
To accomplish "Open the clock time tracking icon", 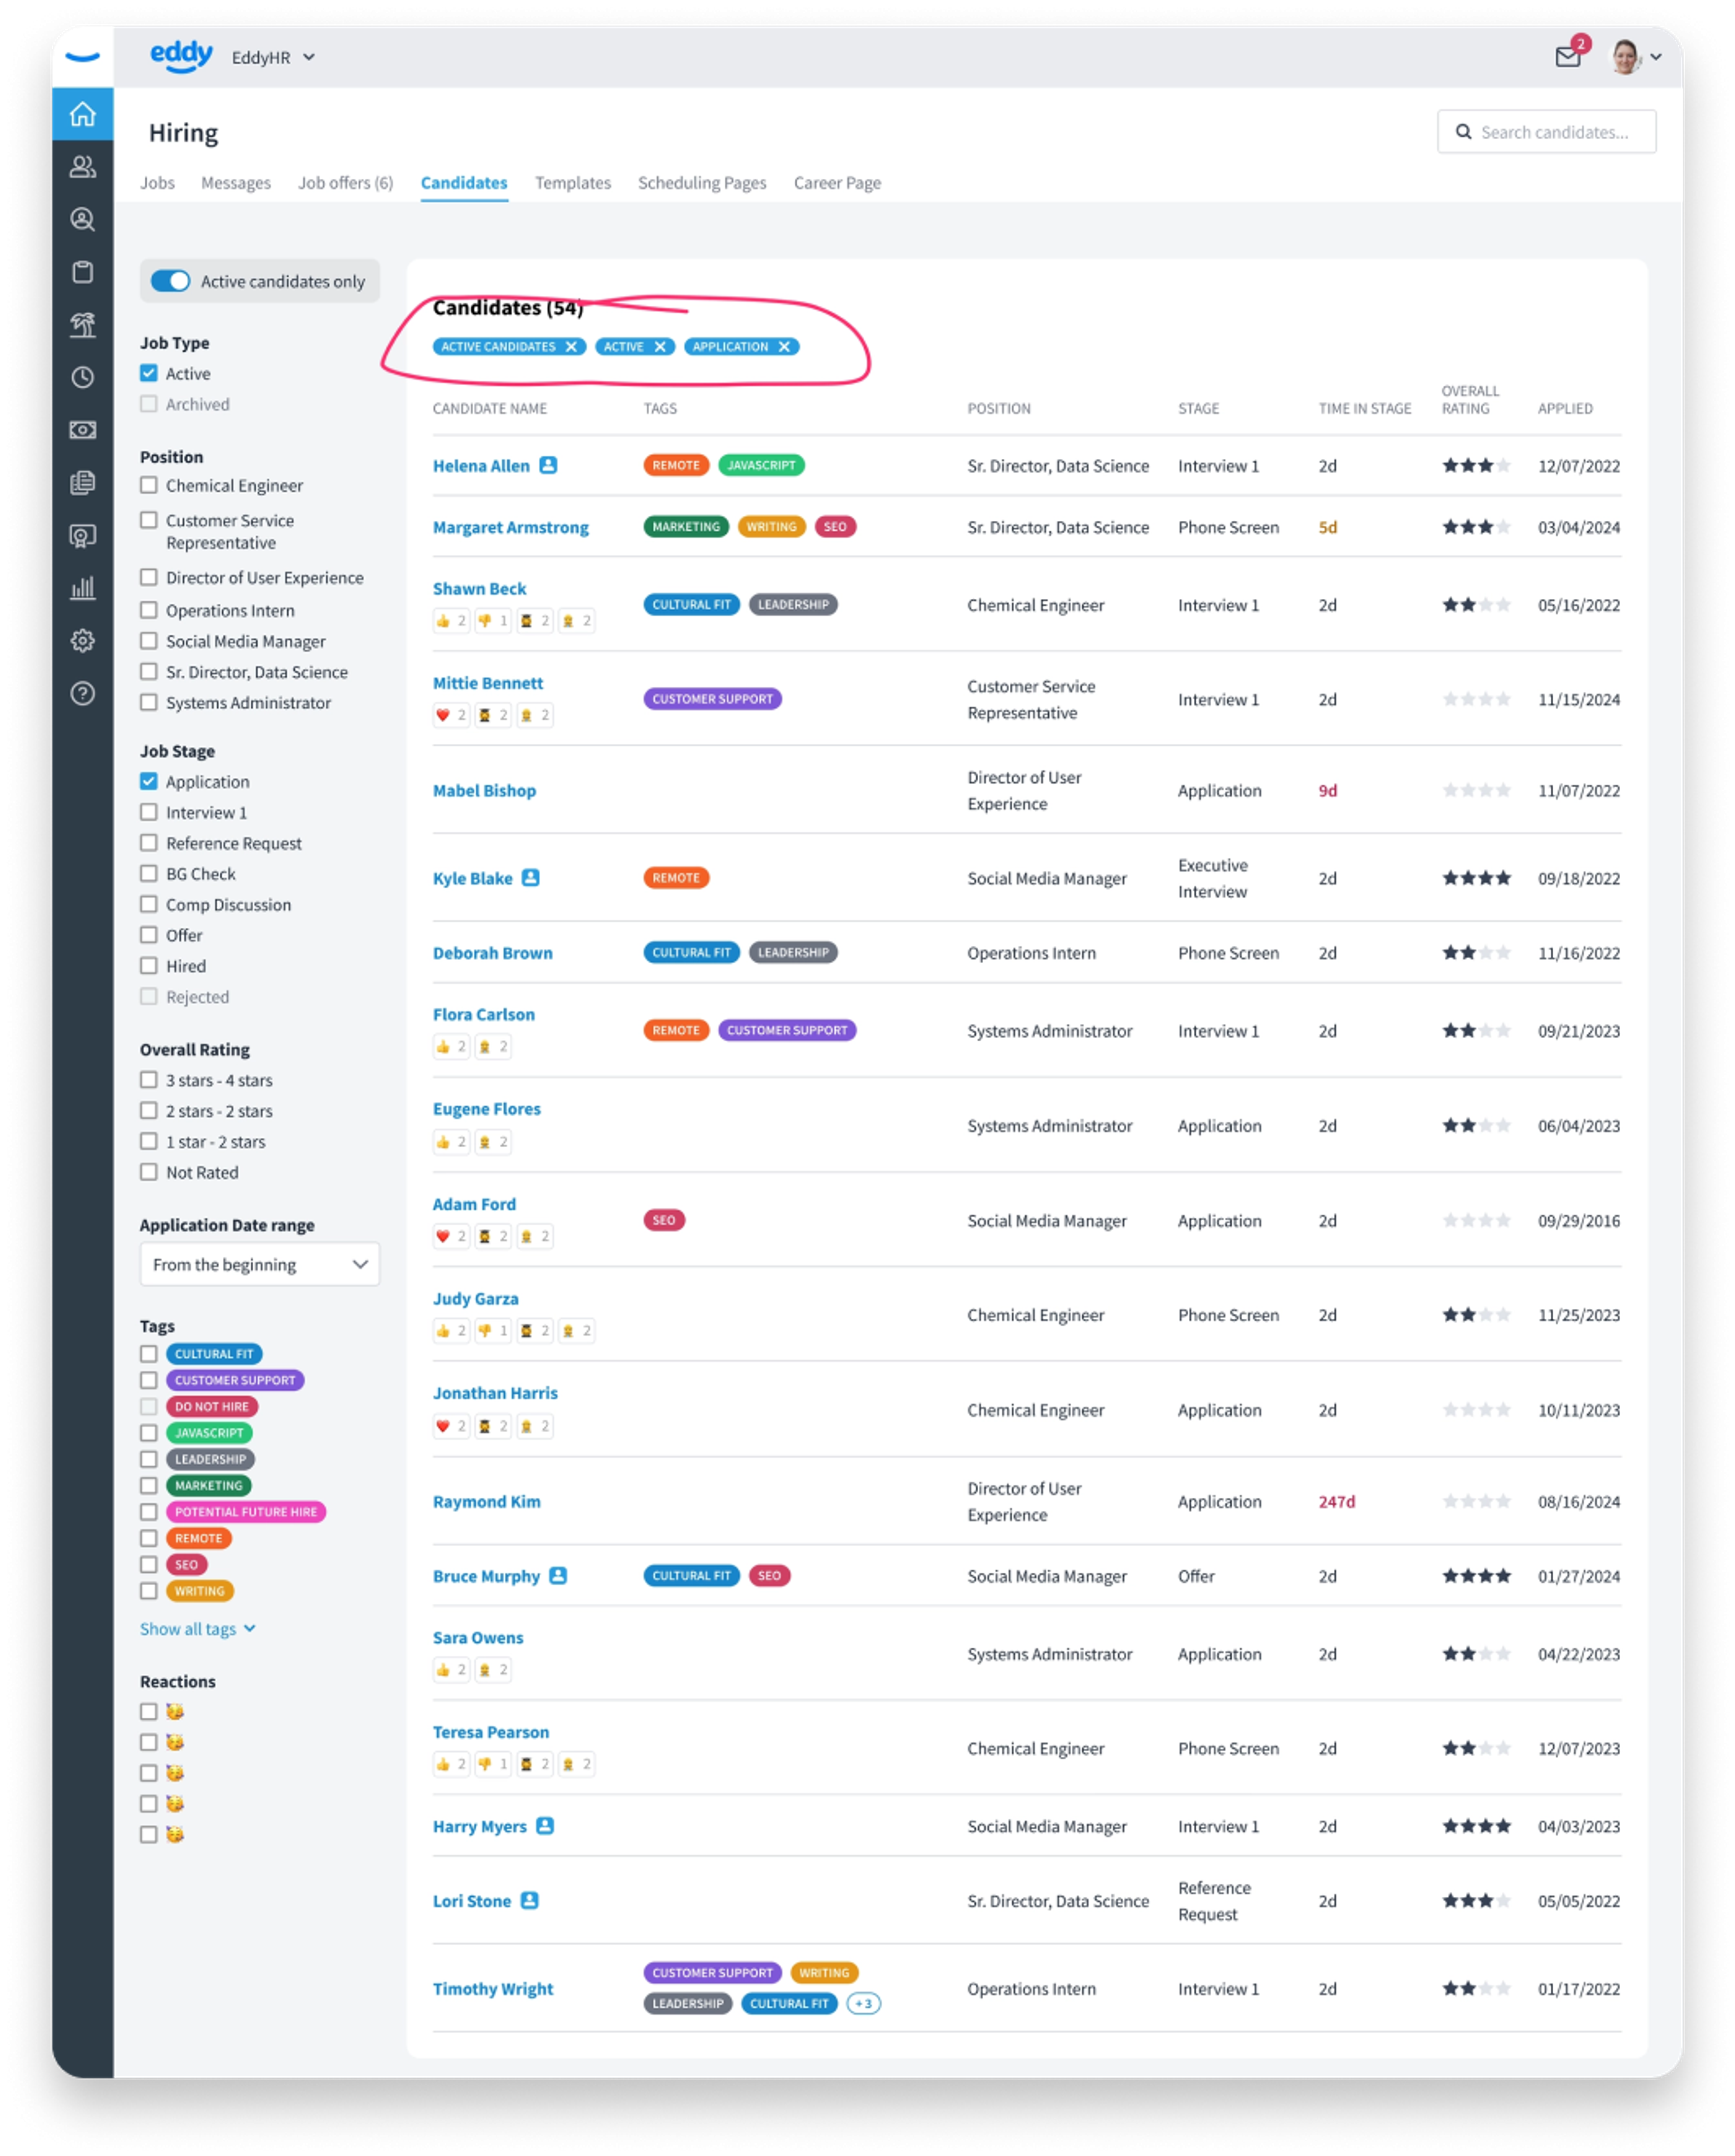I will 82,377.
